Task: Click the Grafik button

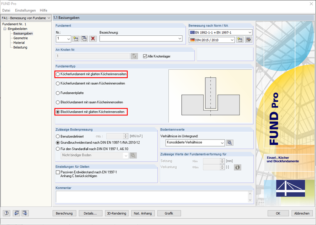Action: pos(169,213)
